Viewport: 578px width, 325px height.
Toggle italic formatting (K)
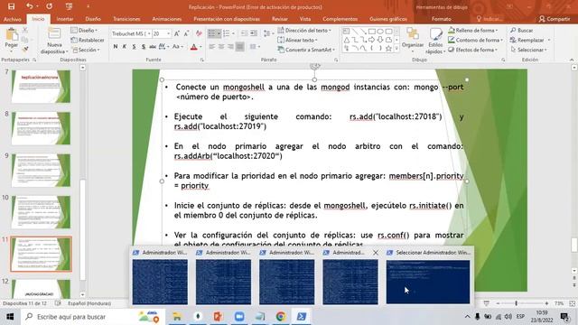(x=125, y=47)
